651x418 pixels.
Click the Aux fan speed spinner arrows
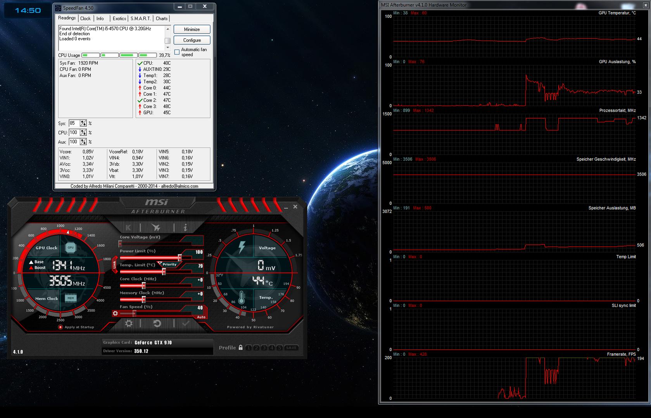point(83,142)
